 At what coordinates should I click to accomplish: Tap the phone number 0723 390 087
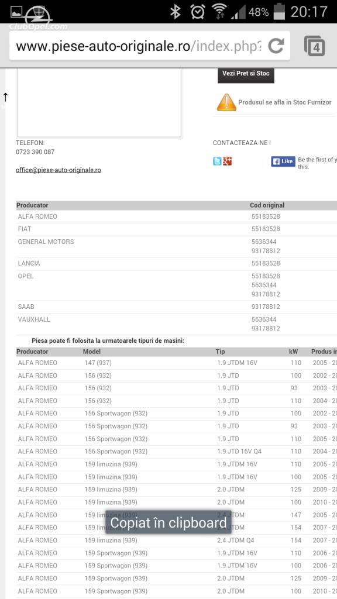click(x=35, y=152)
